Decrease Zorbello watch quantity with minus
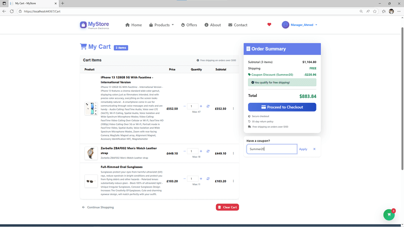 pos(185,151)
